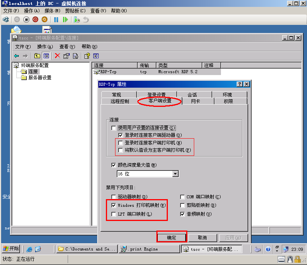Toggle 使用用户设置的连接设置 checkbox
Screen dimensions: 307x265
click(114, 128)
